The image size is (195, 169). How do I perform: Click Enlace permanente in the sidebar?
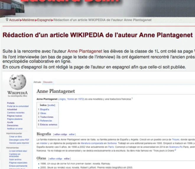point(18,166)
